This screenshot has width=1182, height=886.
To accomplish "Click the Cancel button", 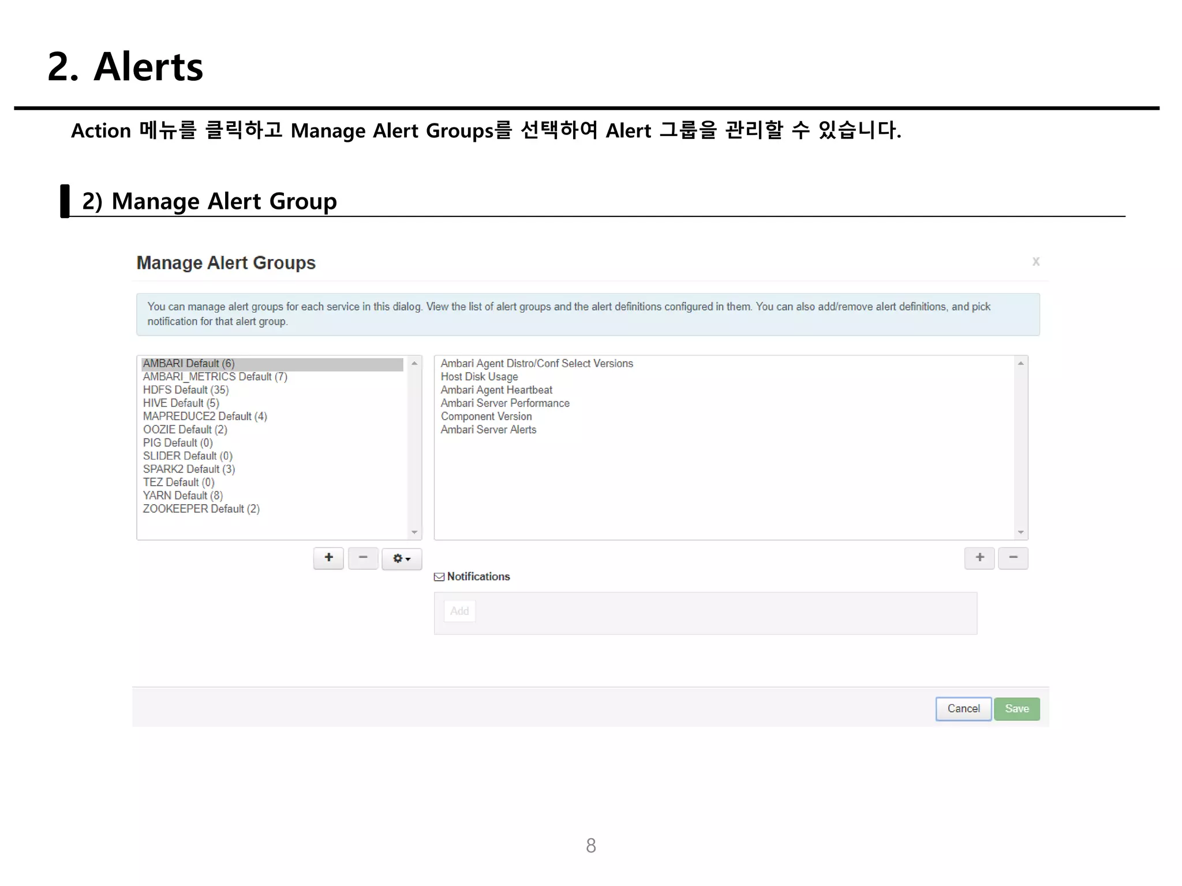I will 963,708.
